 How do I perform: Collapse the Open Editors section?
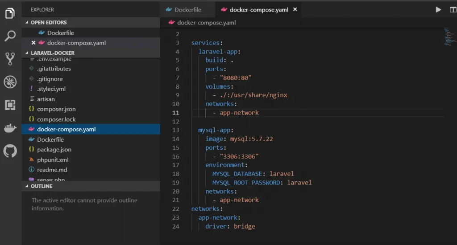coord(91,22)
